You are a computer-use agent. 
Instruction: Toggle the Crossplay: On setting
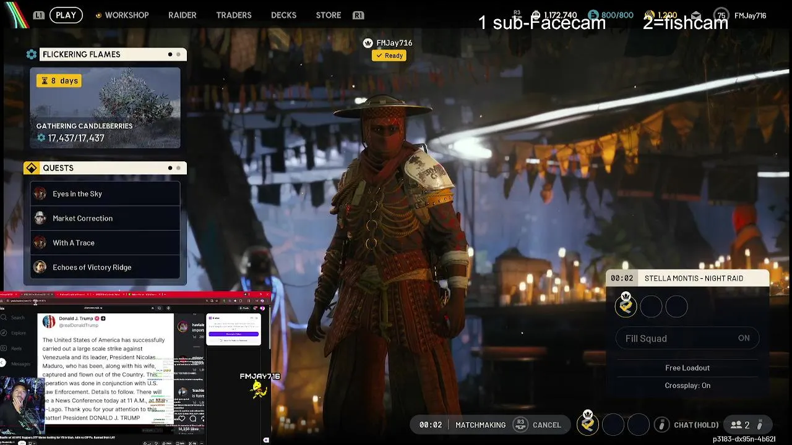687,386
